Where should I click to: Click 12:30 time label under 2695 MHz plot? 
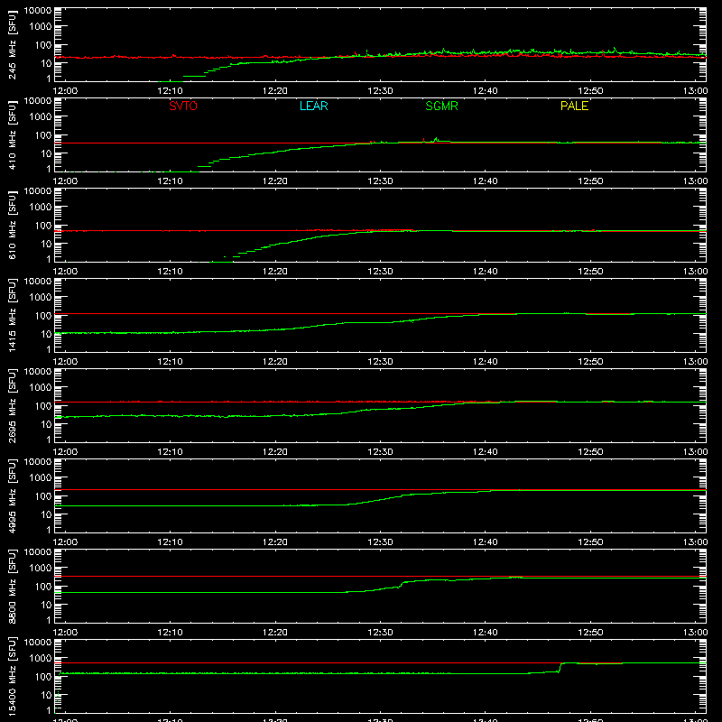(380, 452)
